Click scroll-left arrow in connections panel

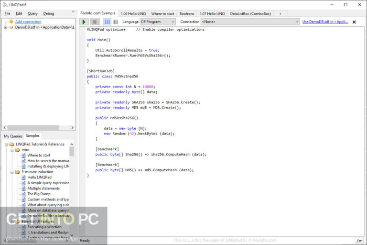click(x=5, y=128)
